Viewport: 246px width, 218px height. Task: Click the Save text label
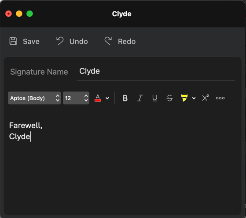pos(31,41)
